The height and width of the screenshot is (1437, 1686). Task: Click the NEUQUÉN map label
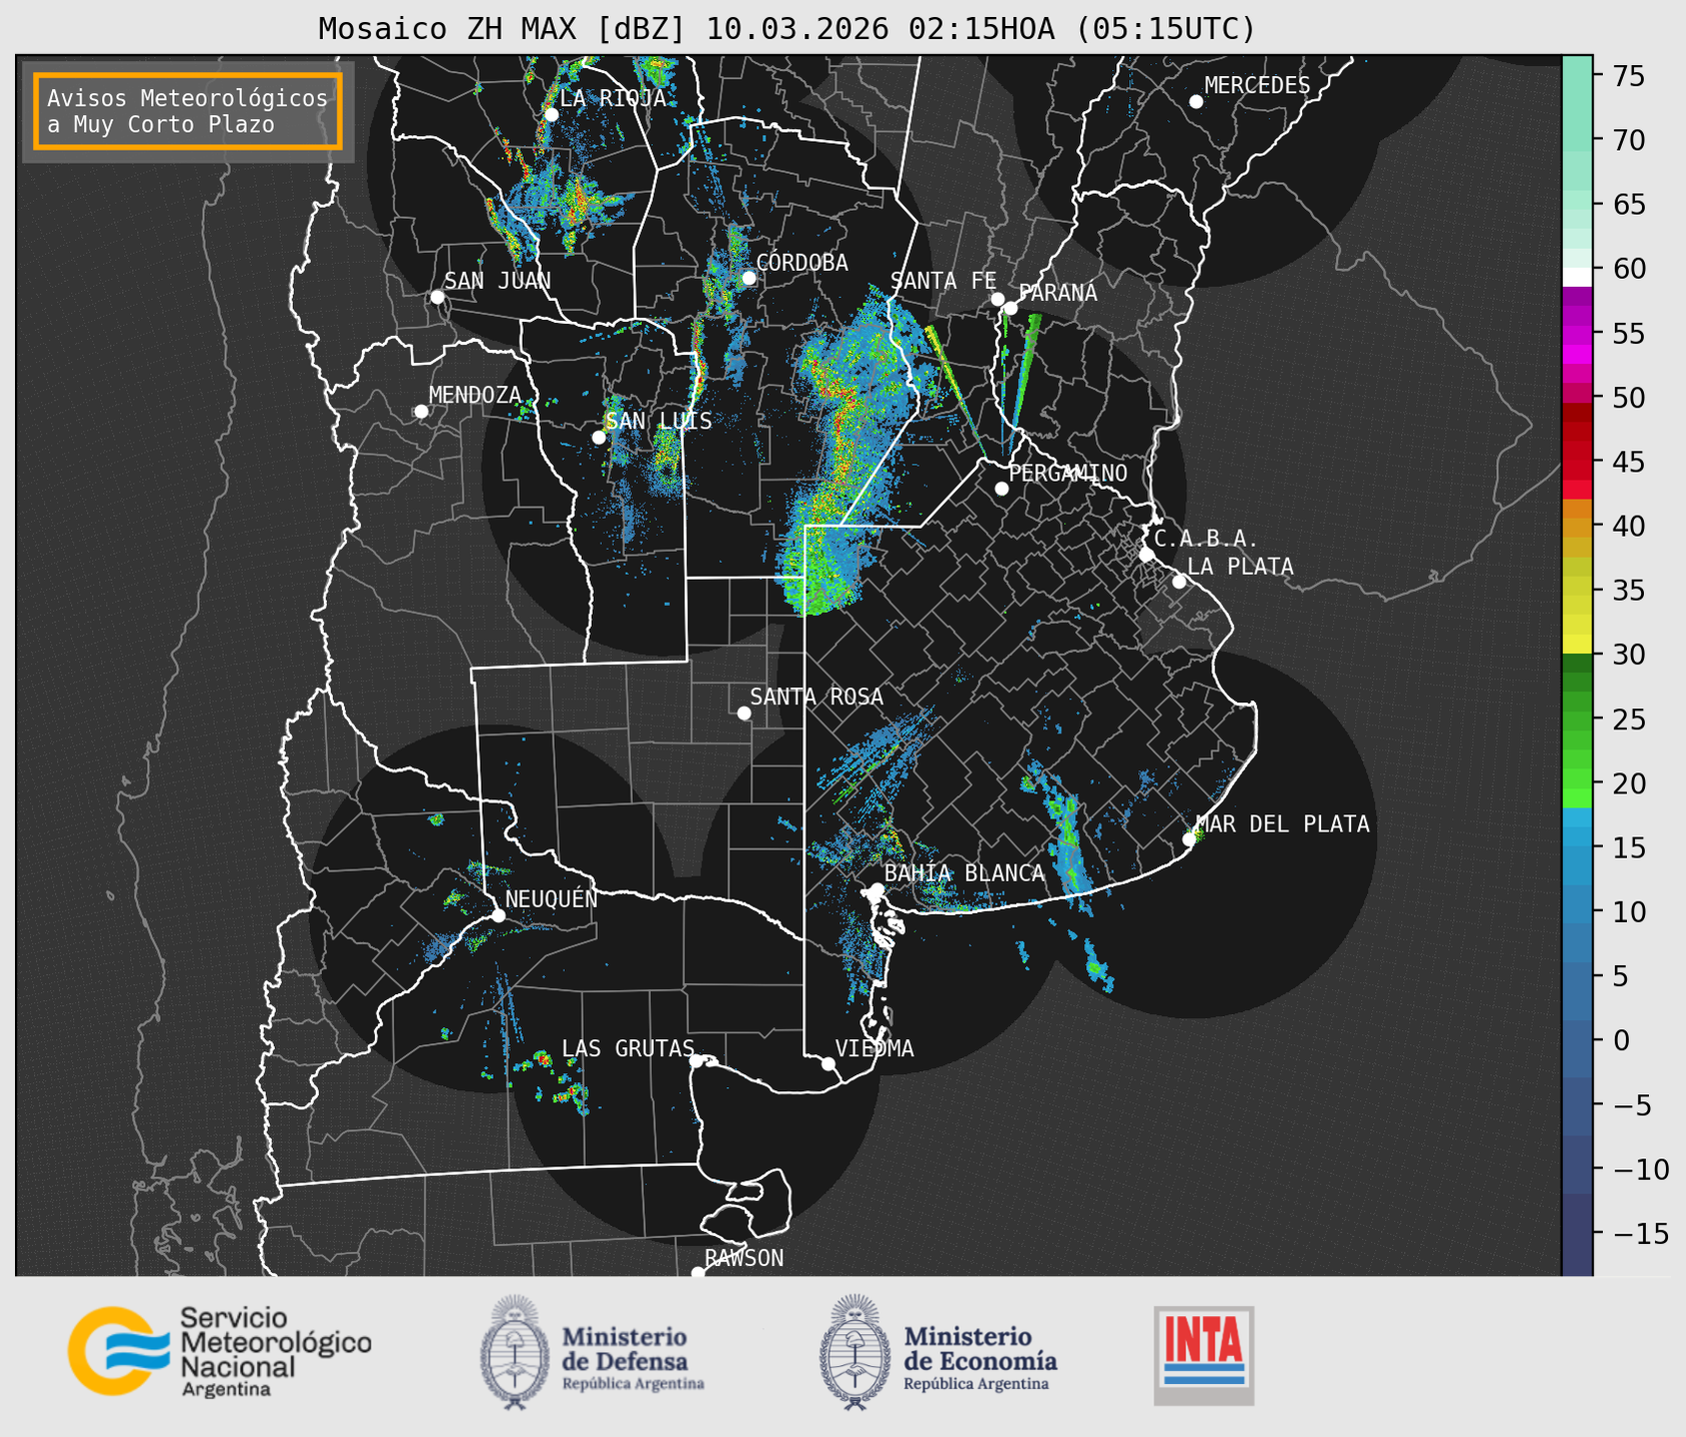point(552,898)
